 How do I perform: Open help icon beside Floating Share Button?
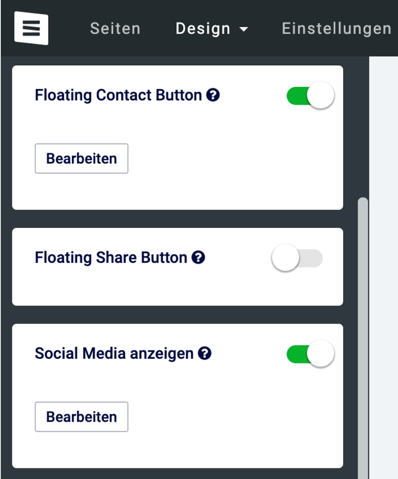click(x=198, y=257)
